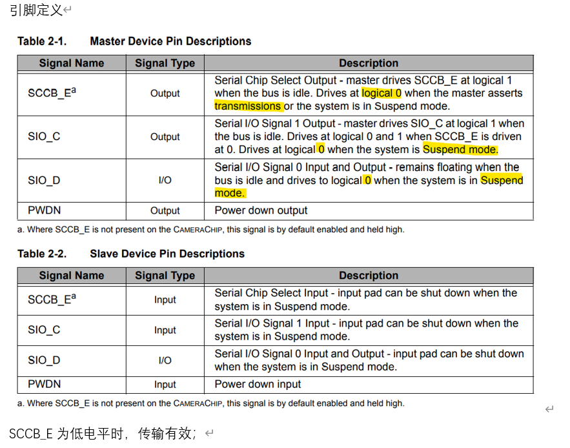Viewport: 570px width, 448px height.
Task: Click "Power down output" description
Action: pos(261,210)
